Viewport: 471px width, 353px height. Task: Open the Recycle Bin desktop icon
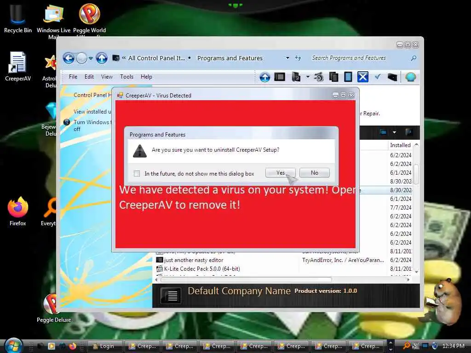18,18
